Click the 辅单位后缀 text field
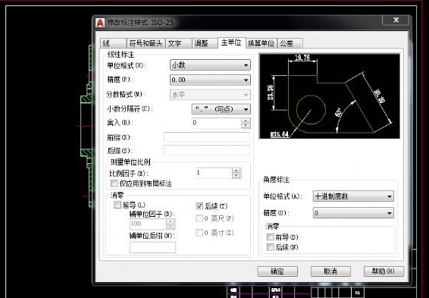429x298 pixels. (152, 247)
